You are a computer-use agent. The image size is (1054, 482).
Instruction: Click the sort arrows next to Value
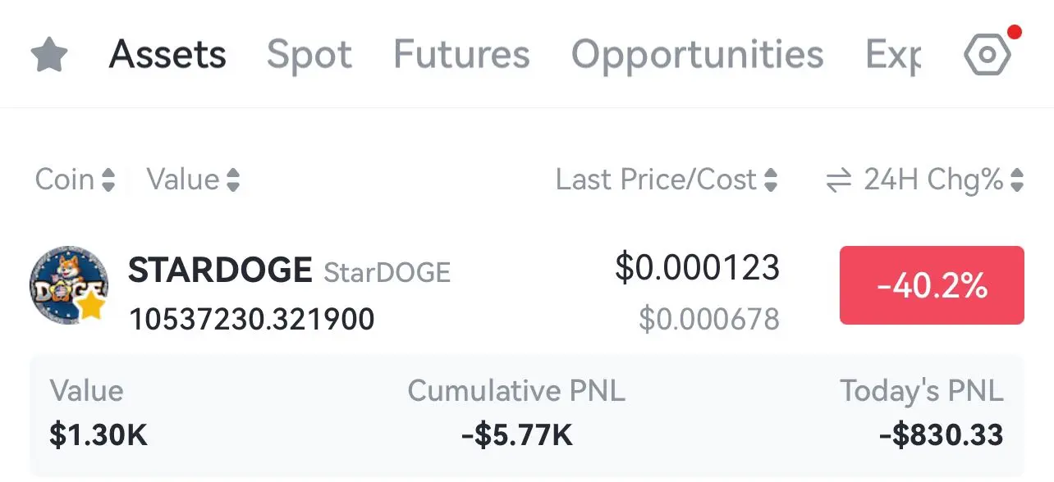pyautogui.click(x=233, y=180)
